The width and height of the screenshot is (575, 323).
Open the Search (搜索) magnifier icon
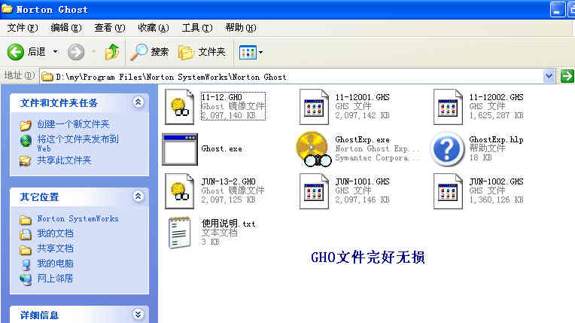pos(139,52)
